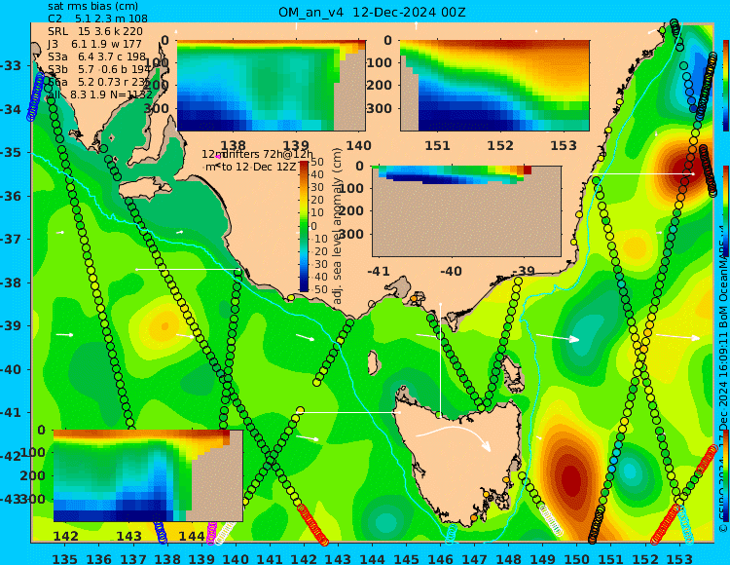This screenshot has width=730, height=565.
Task: Select the 'S3a 6.4 3.7 c 198' row
Action: (96, 56)
